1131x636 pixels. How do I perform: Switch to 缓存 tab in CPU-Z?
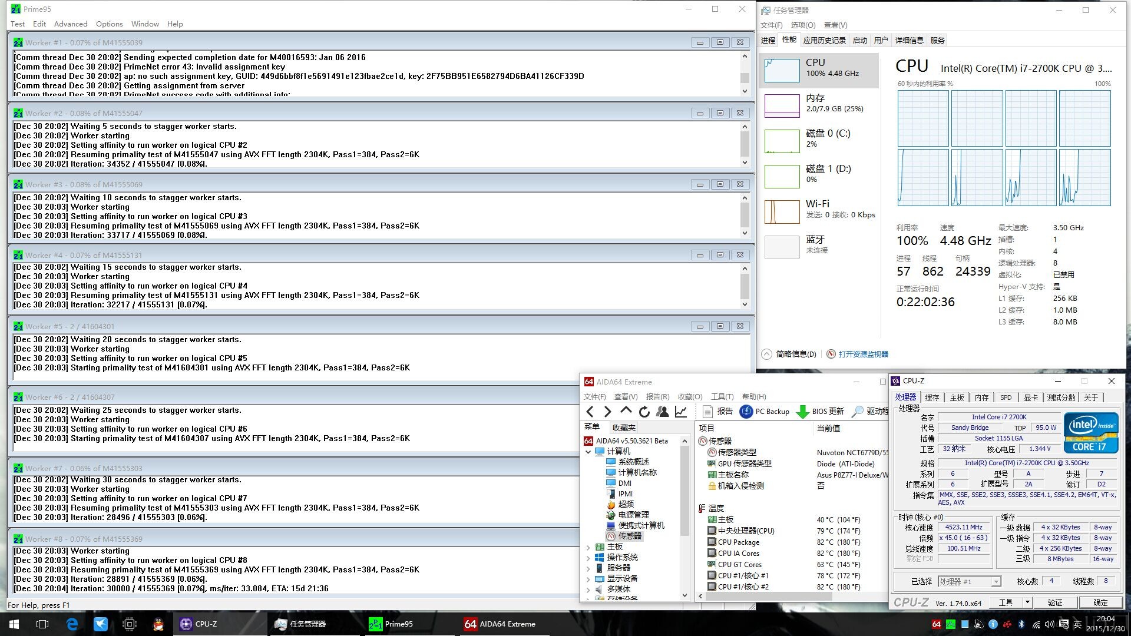coord(932,397)
